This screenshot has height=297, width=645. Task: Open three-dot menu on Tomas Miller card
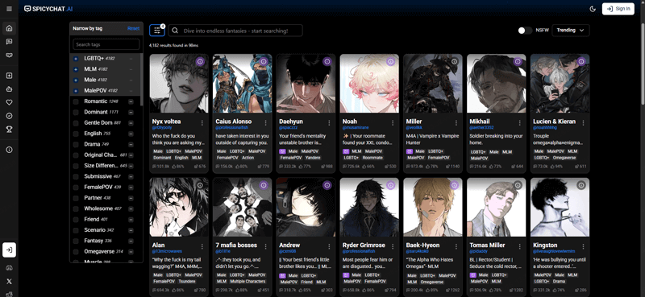click(x=519, y=246)
